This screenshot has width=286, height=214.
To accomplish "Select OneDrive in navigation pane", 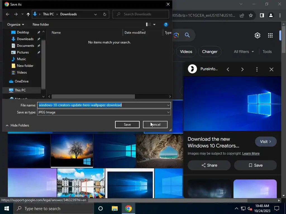I will coord(21,81).
